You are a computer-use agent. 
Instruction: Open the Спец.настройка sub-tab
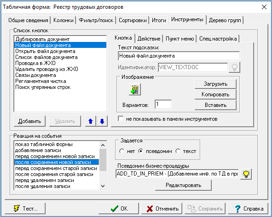click(x=218, y=39)
